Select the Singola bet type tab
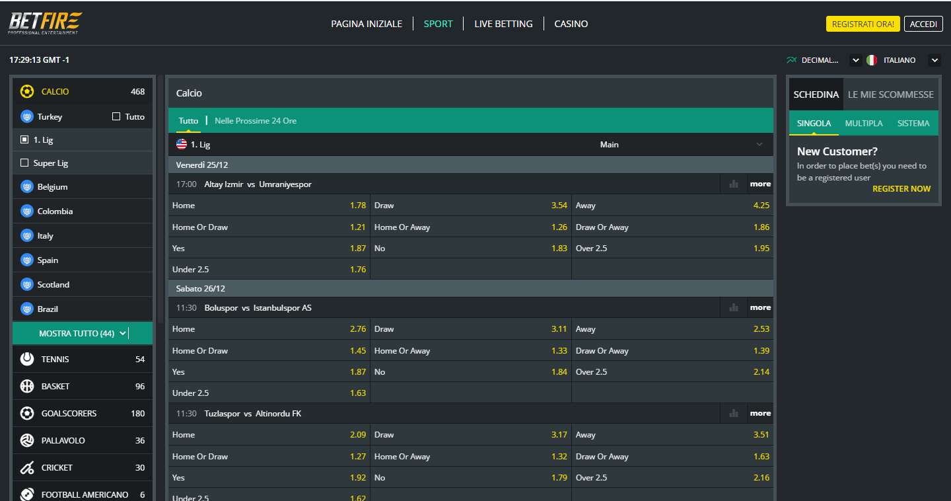Screen dimensions: 951x501 pyautogui.click(x=814, y=124)
